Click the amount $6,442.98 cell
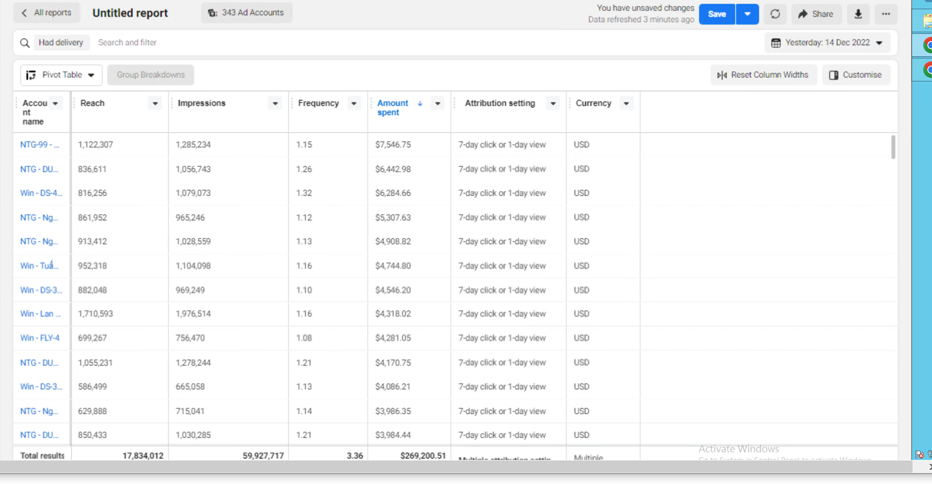 (x=393, y=169)
